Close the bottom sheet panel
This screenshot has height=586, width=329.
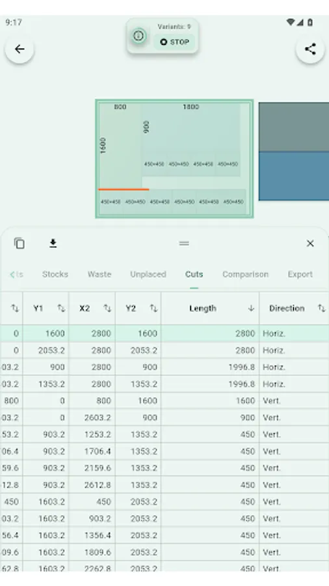[310, 244]
